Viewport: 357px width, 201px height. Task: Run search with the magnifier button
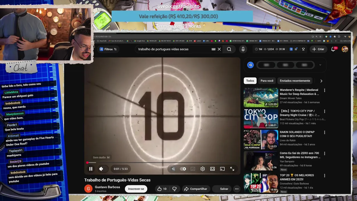click(x=229, y=49)
